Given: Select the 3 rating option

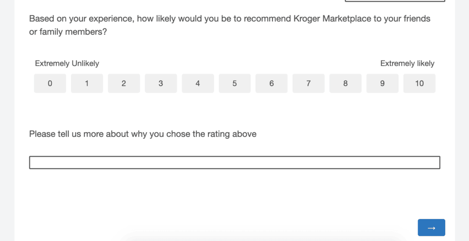Looking at the screenshot, I should (161, 83).
